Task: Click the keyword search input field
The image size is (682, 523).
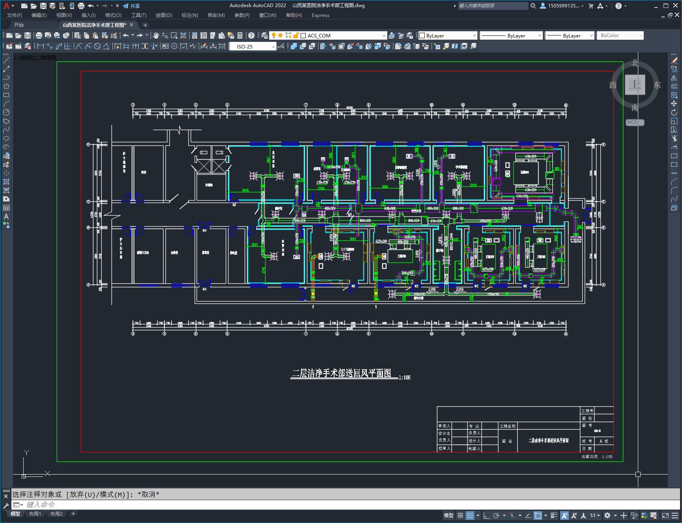Action: coord(492,6)
